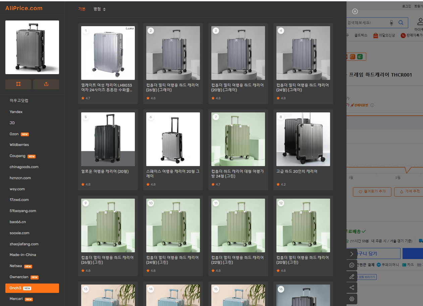
Task: Click the pencil edit icon
Action: pyautogui.click(x=352, y=276)
